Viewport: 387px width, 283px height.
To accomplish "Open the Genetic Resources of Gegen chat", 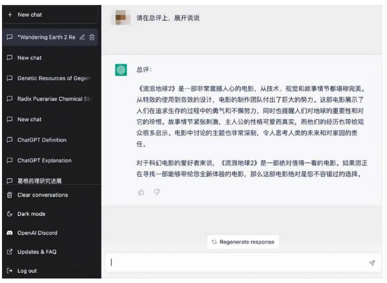I will click(53, 78).
